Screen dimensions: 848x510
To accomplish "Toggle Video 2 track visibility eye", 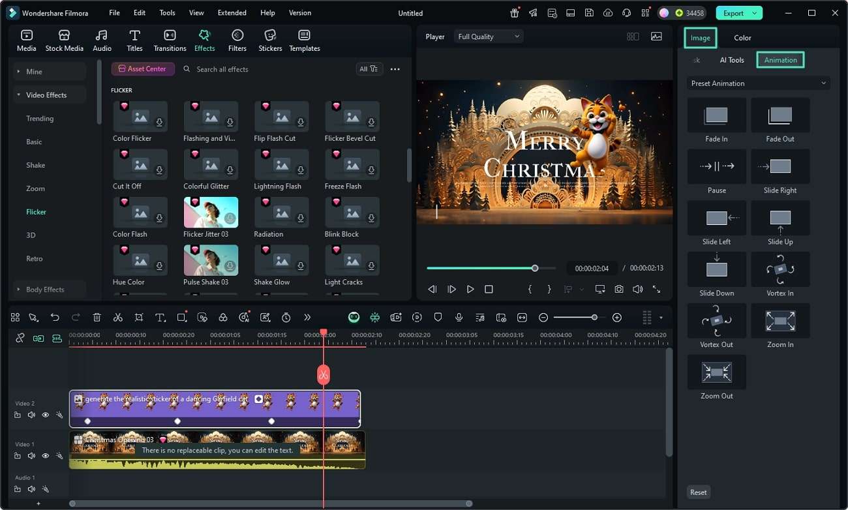I will (x=46, y=415).
